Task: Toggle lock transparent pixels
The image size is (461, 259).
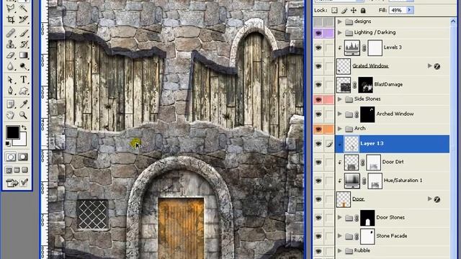Action: [334, 10]
